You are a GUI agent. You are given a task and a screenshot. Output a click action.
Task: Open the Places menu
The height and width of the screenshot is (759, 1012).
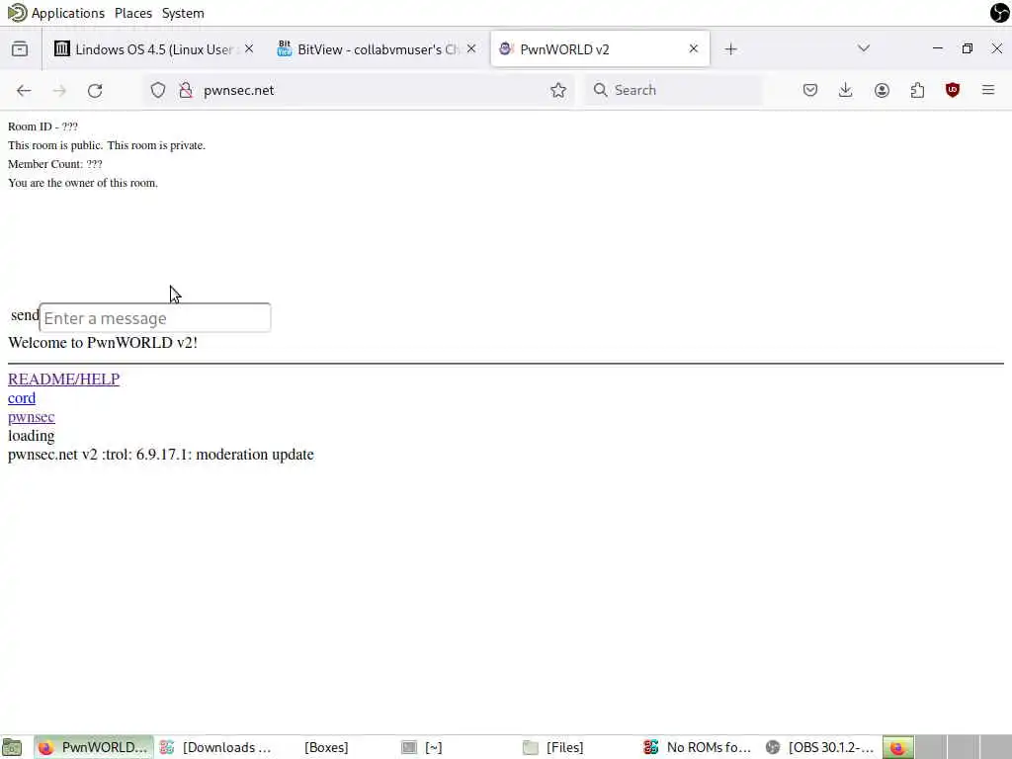(x=133, y=13)
